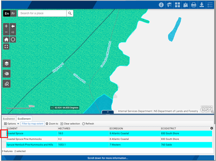Sort by the HECTARES column header
This screenshot has height=161, width=216.
coord(83,128)
